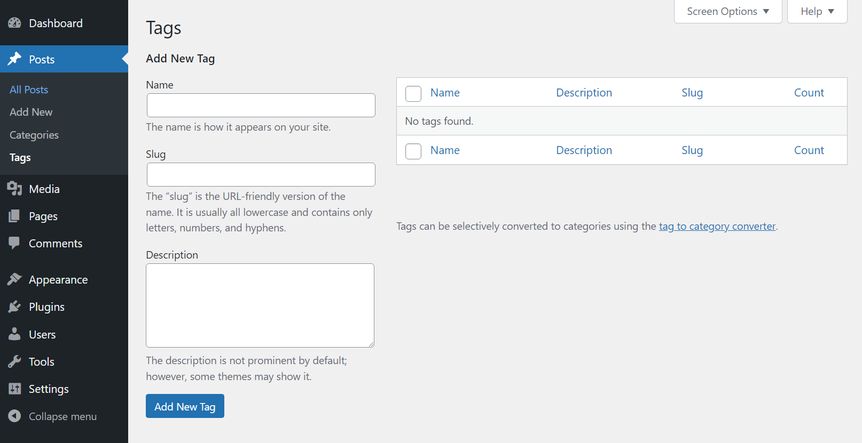Click the Pages document icon
The image size is (862, 443).
pos(14,216)
